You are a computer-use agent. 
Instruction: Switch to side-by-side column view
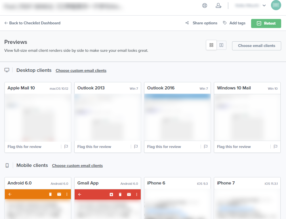click(x=221, y=45)
